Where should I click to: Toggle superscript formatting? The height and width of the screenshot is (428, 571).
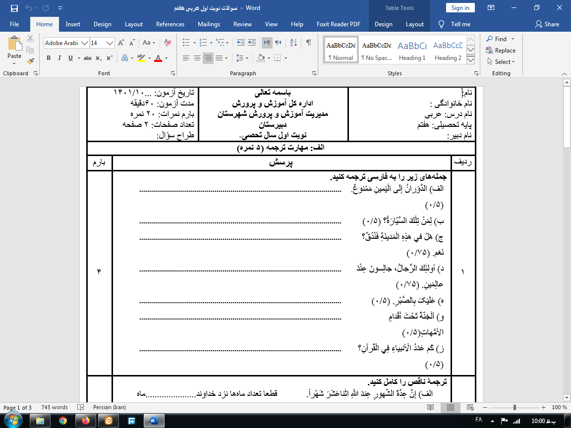click(x=109, y=58)
